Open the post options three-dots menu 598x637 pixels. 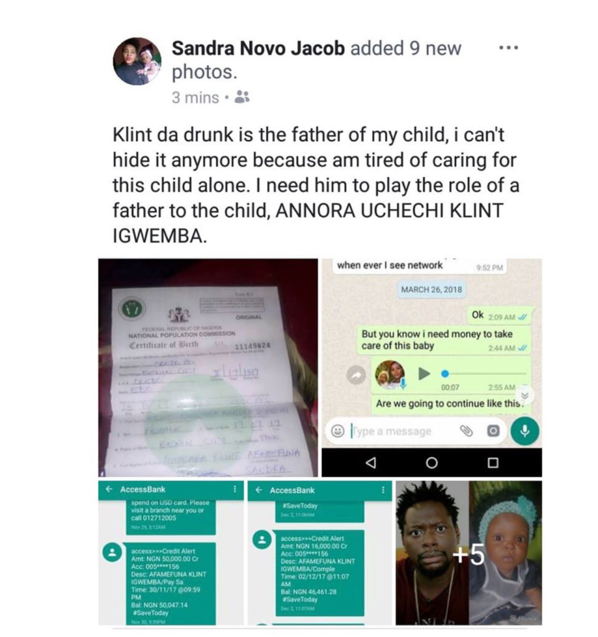tap(508, 48)
